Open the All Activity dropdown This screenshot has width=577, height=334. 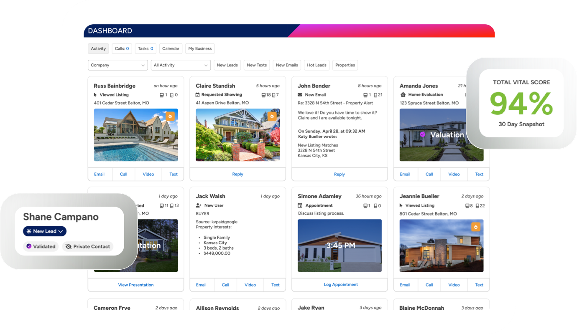click(181, 65)
